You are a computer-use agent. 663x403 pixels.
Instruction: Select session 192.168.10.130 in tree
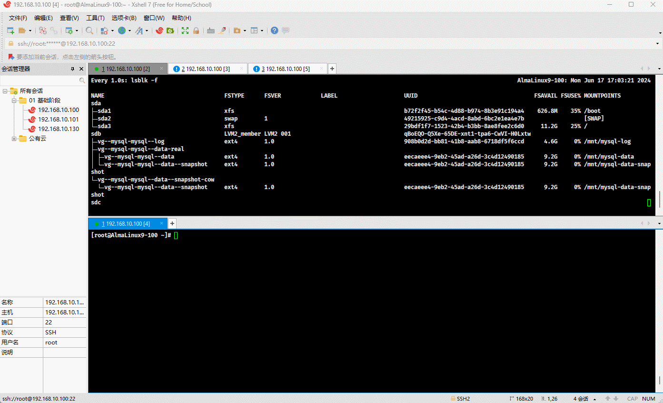[x=58, y=129]
